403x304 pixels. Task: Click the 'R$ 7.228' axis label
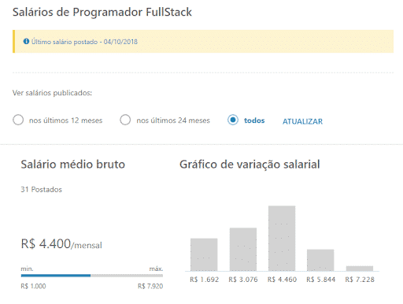pos(360,280)
